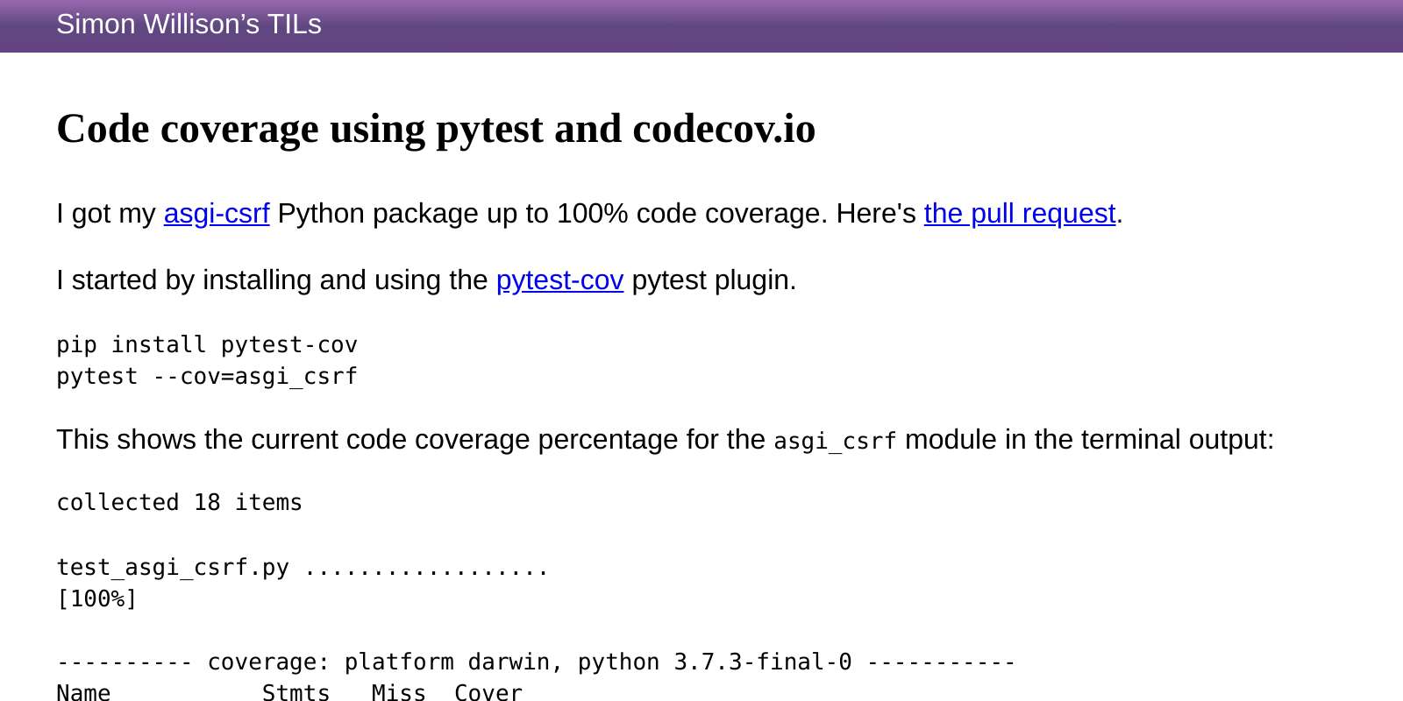Click the Cover column header text
The image size is (1403, 701).
click(x=488, y=692)
